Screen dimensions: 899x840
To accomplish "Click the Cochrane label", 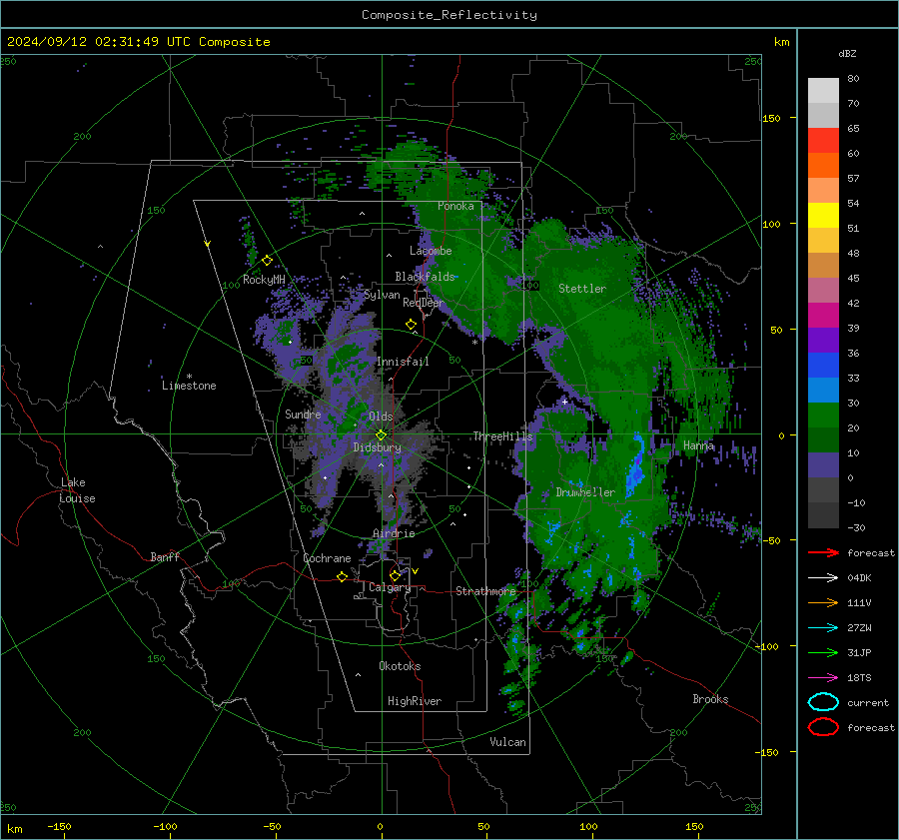I will pyautogui.click(x=327, y=558).
